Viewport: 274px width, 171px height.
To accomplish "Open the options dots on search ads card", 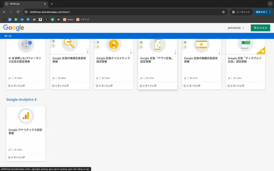I will pos(87,51).
